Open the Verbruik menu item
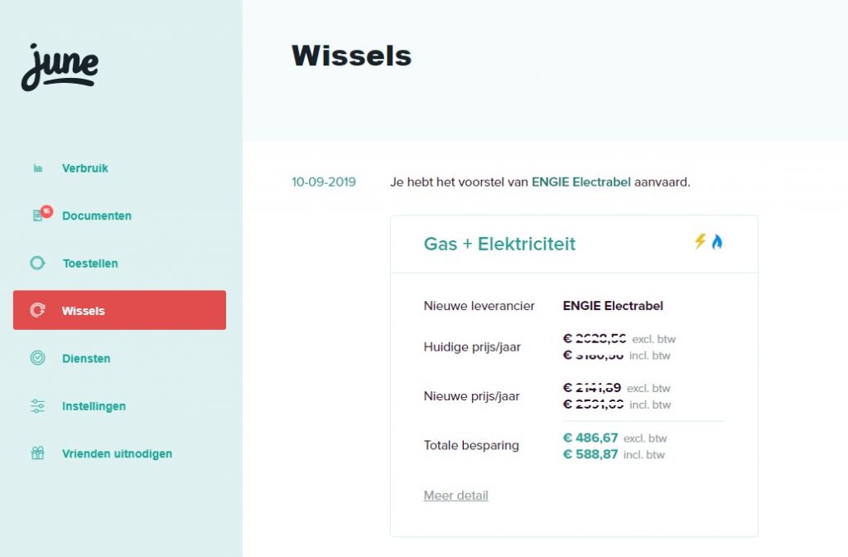This screenshot has height=557, width=848. click(85, 168)
